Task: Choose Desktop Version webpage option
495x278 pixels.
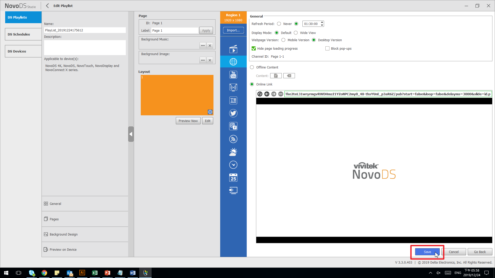Action: [x=314, y=40]
